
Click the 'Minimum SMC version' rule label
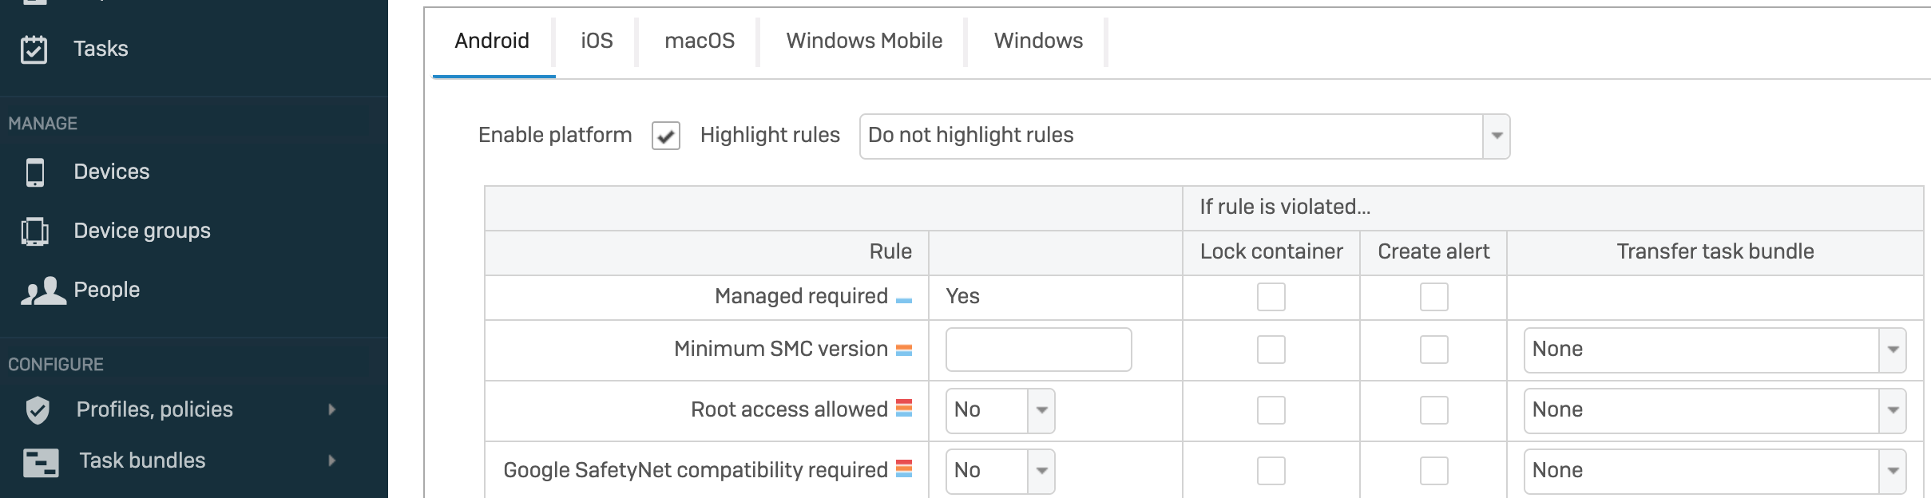tap(781, 350)
